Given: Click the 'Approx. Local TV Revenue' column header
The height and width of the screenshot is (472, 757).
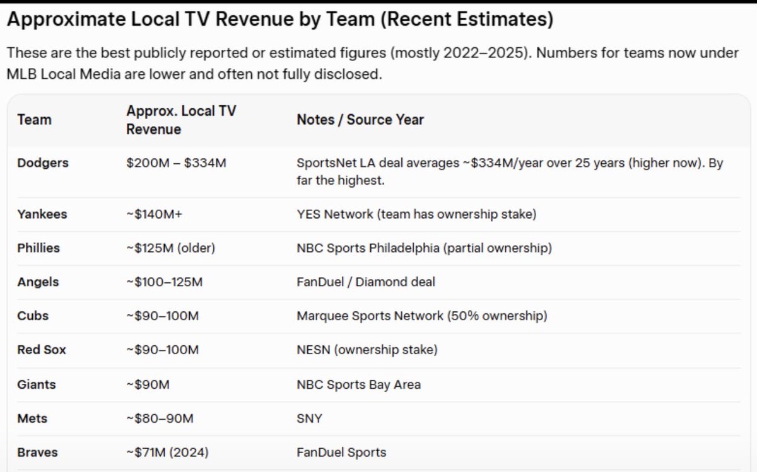Looking at the screenshot, I should [181, 120].
